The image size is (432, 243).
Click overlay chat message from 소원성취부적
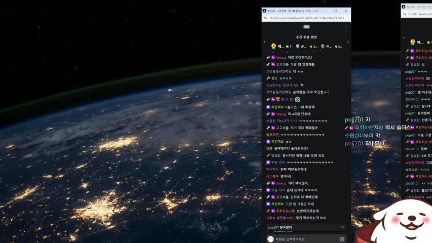tap(362, 135)
